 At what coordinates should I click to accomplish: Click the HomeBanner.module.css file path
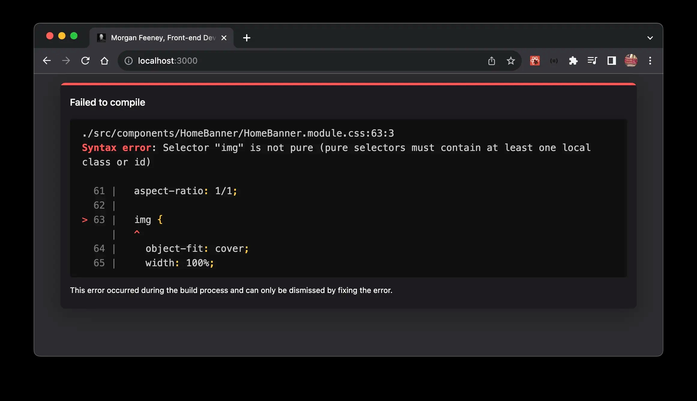238,133
